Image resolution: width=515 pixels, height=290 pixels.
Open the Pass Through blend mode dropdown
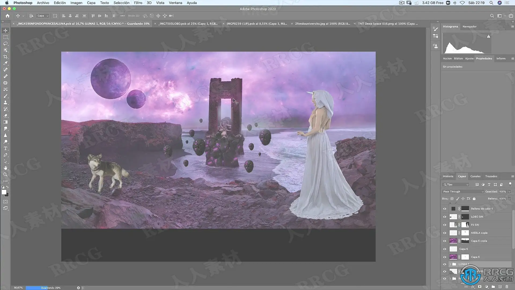[x=463, y=191]
